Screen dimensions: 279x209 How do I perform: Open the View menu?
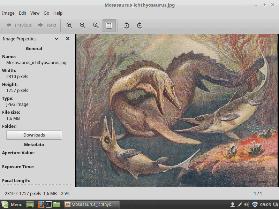35,13
